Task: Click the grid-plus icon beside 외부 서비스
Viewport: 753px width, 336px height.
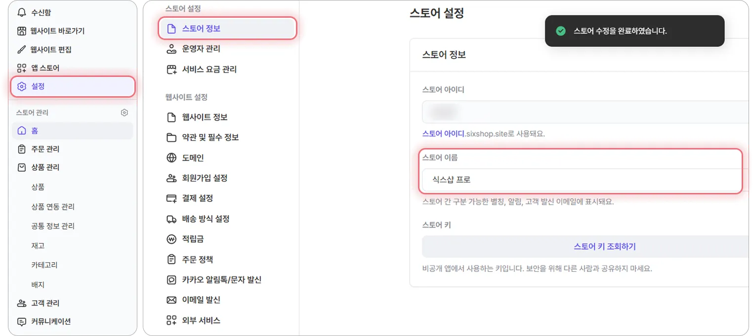Action: (x=171, y=321)
